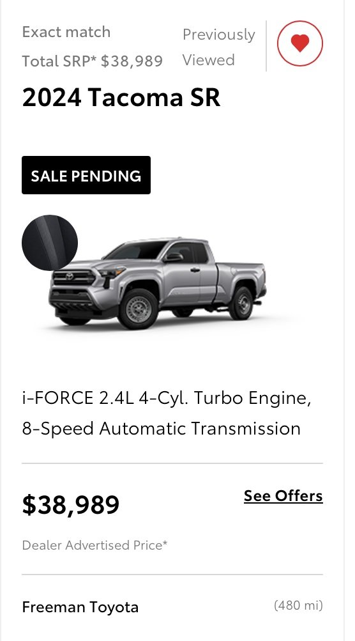
Task: Tap the Dealer Advertised Price asterisk text
Action: pos(94,545)
